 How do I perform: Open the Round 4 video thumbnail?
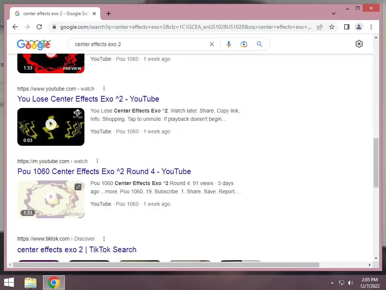(x=51, y=199)
